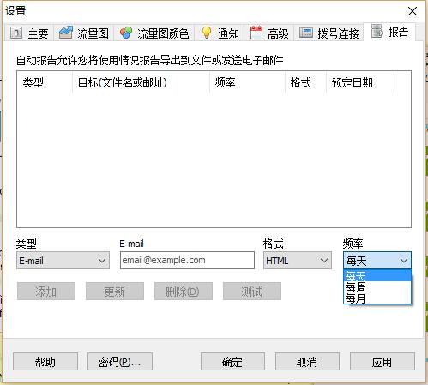Click the 添加 button

coord(46,292)
